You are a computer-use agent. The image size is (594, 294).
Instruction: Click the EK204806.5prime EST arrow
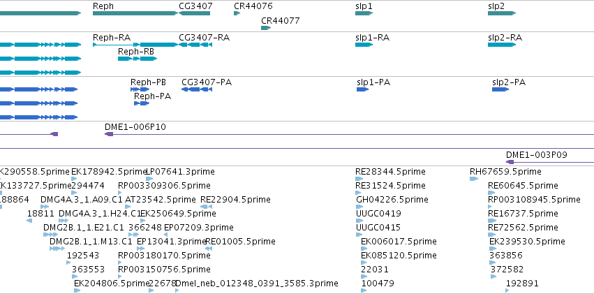[x=77, y=291]
